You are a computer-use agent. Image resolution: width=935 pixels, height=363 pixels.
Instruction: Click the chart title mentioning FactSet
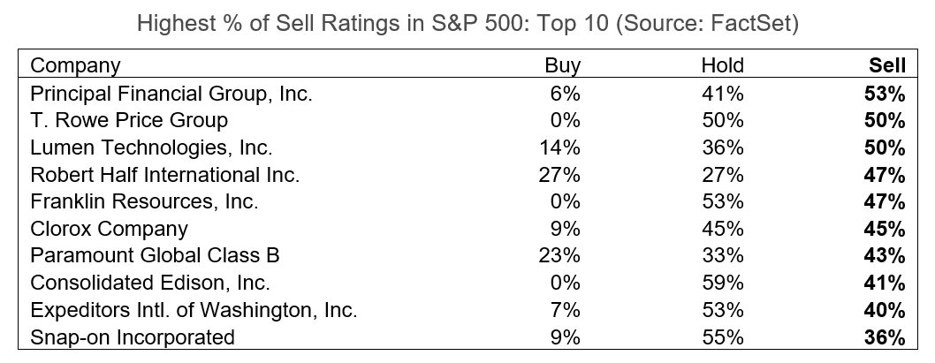pos(467,25)
